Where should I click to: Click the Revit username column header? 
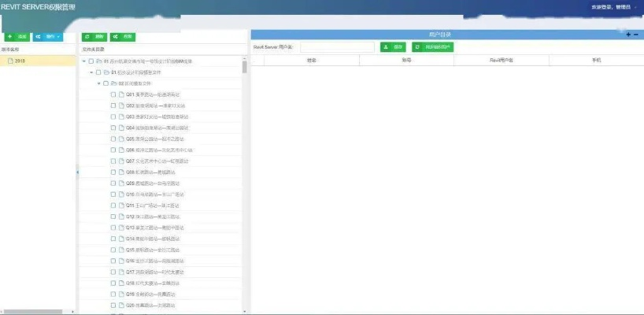(x=502, y=61)
